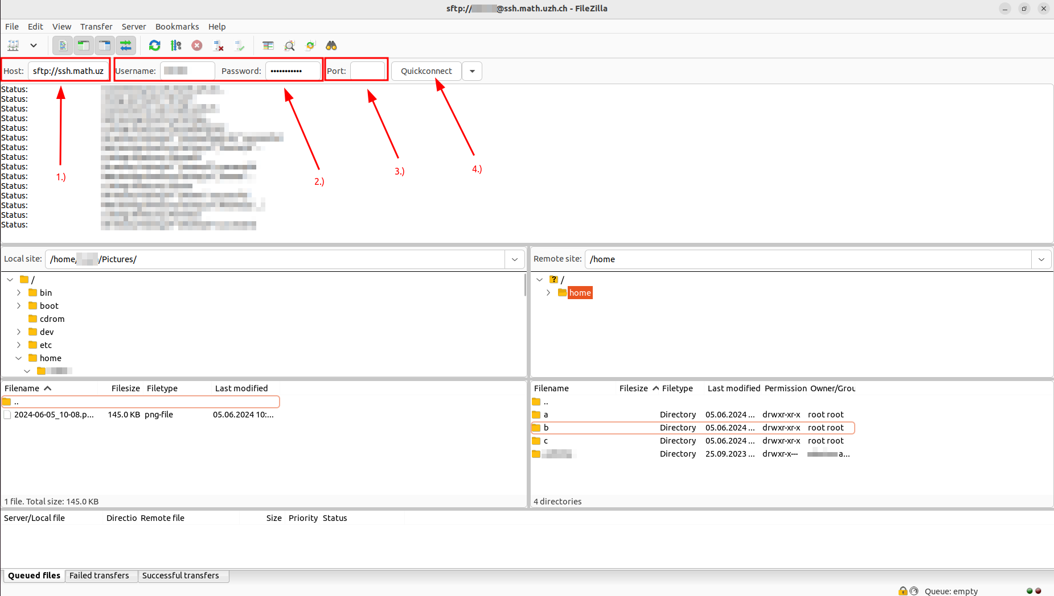The width and height of the screenshot is (1054, 596).
Task: Sort queue by Priority column header
Action: point(303,518)
